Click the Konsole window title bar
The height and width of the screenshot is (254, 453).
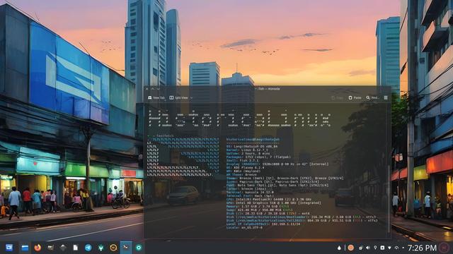268,89
